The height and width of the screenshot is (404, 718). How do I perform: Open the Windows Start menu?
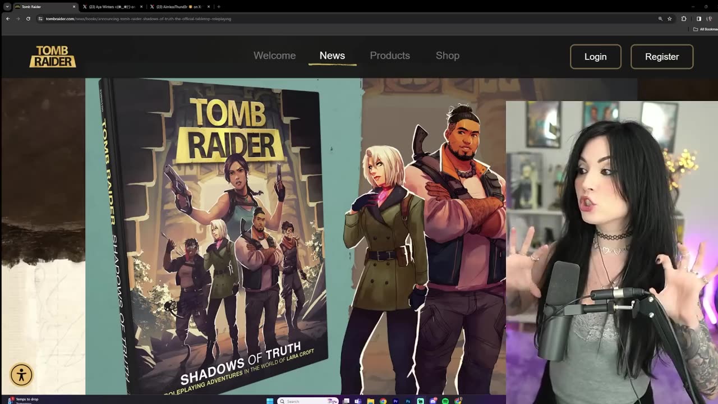click(270, 401)
